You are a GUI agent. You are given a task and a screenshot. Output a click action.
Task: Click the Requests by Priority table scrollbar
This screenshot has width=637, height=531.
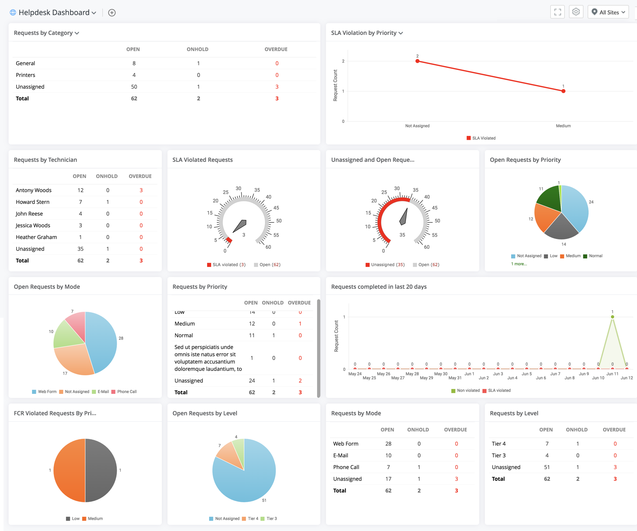[319, 348]
